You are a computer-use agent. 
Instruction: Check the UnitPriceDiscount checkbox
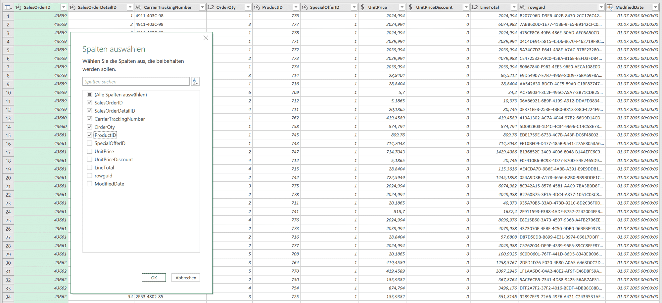point(89,159)
